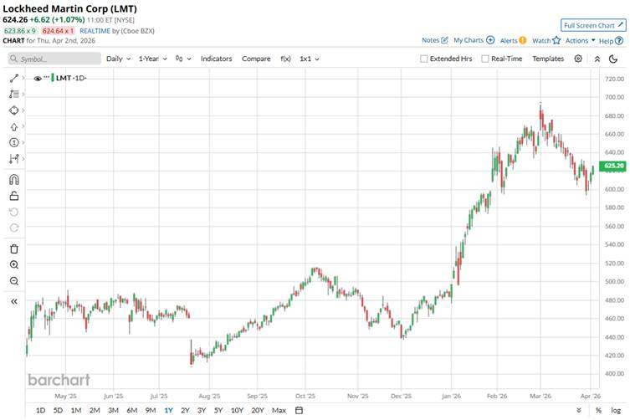Open the chart type bar-style dropdown
The image size is (630, 420).
coord(183,59)
